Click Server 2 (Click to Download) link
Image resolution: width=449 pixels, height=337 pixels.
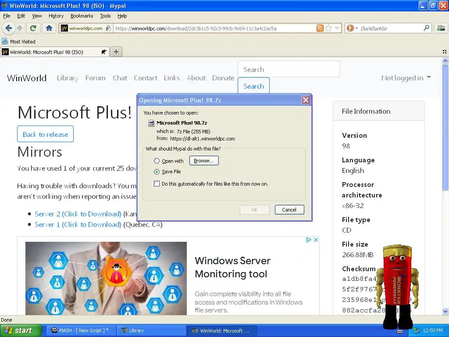(x=78, y=214)
